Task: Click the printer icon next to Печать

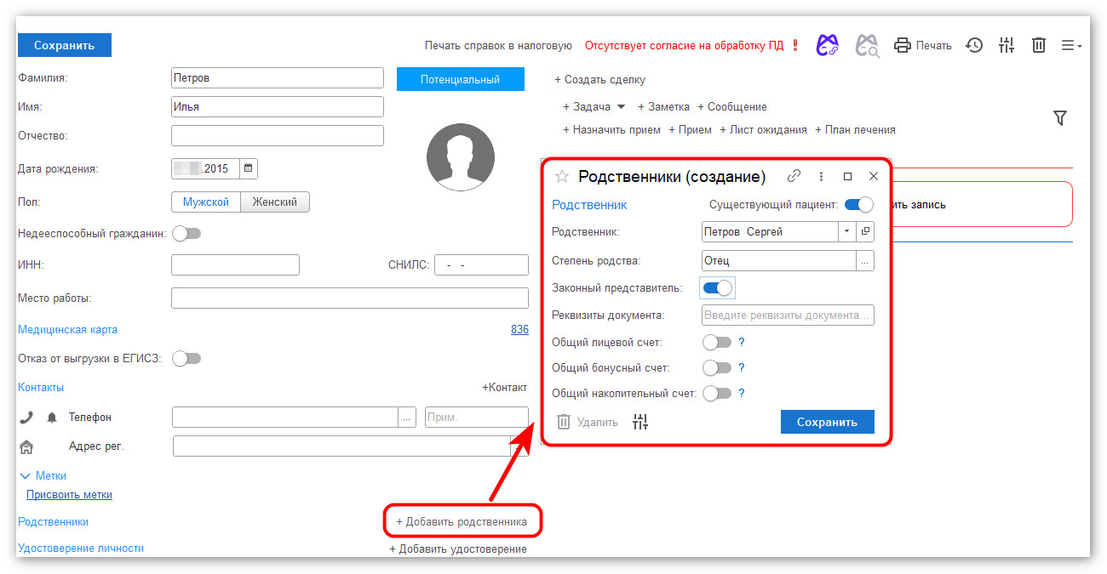Action: point(903,45)
